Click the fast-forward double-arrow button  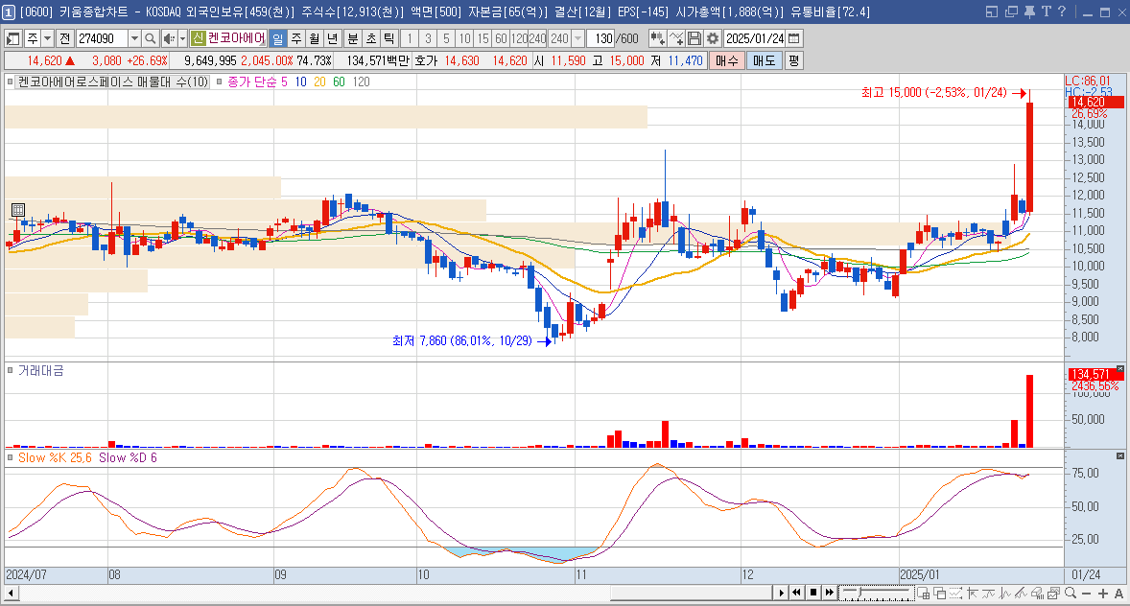(830, 593)
